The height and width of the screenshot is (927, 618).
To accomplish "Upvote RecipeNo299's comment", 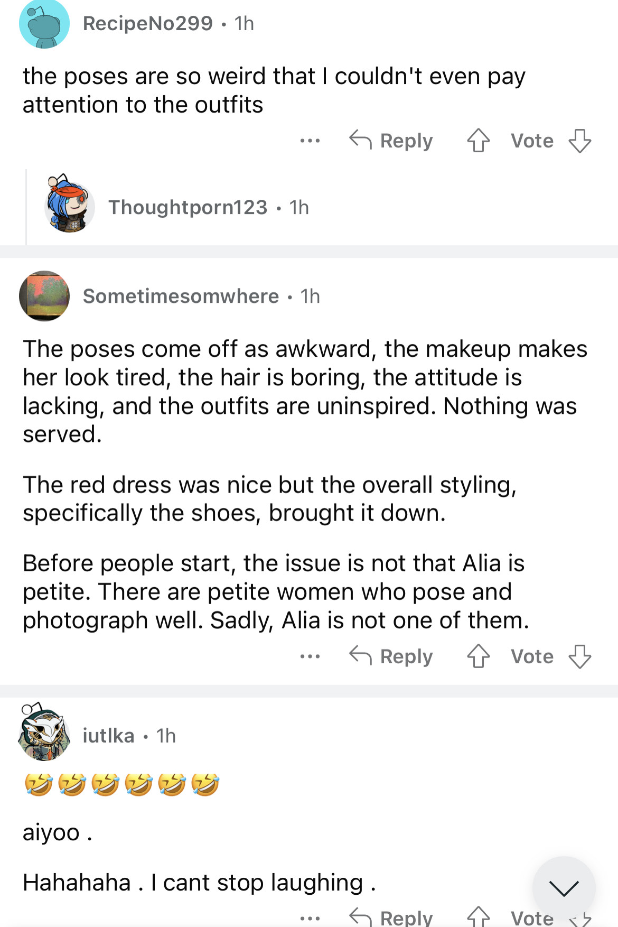I will tap(478, 141).
